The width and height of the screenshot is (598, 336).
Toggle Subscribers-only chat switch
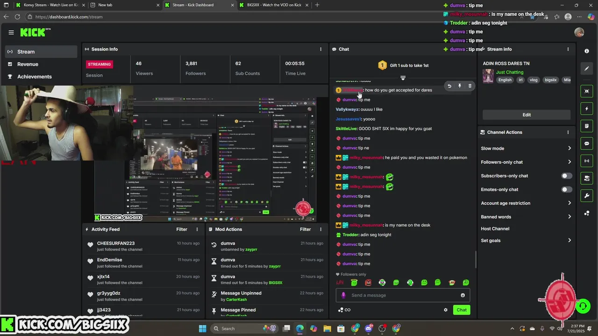click(x=566, y=176)
